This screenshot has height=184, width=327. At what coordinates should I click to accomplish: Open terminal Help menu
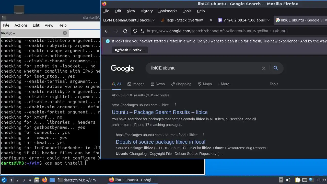[x=62, y=25]
